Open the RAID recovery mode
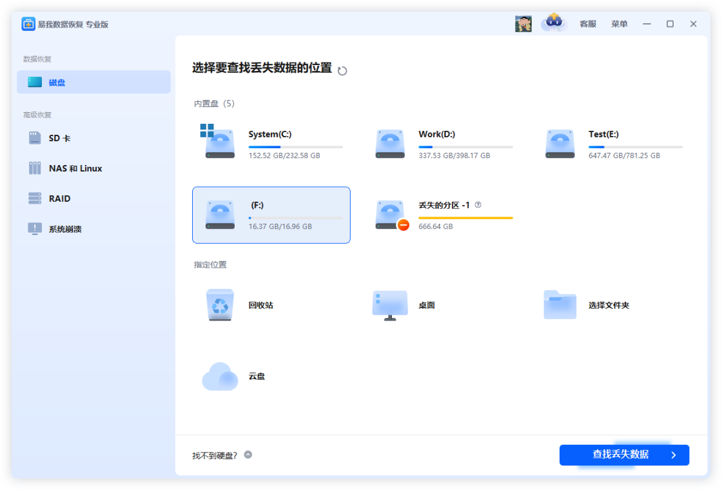722x490 pixels. click(x=59, y=199)
